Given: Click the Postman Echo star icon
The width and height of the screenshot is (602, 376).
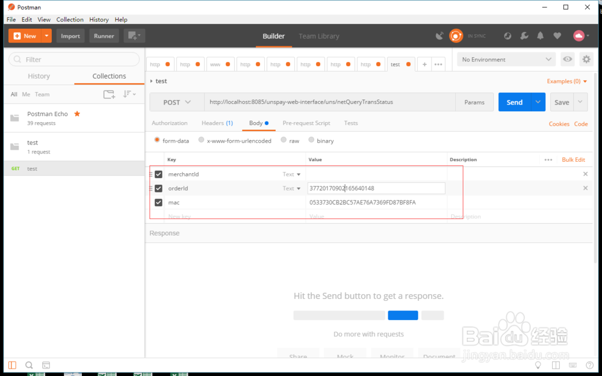Looking at the screenshot, I should coord(77,114).
